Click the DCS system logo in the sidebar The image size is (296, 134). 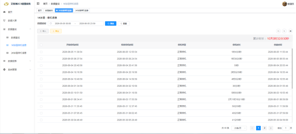tap(6, 4)
